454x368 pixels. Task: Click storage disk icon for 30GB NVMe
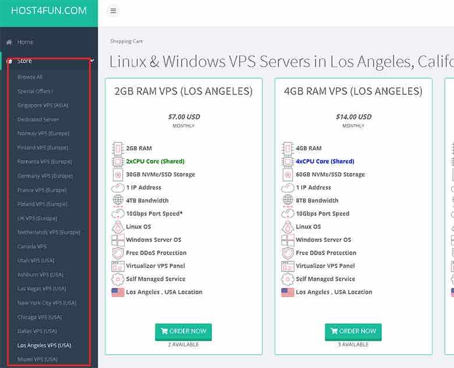pyautogui.click(x=118, y=175)
